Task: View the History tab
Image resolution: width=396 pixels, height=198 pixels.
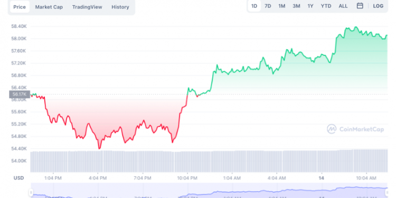Action: (x=120, y=7)
